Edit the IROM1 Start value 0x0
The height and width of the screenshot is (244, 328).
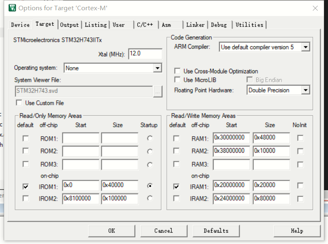point(80,185)
